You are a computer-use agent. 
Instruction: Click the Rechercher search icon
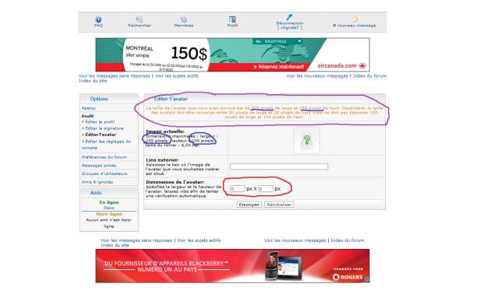[139, 19]
